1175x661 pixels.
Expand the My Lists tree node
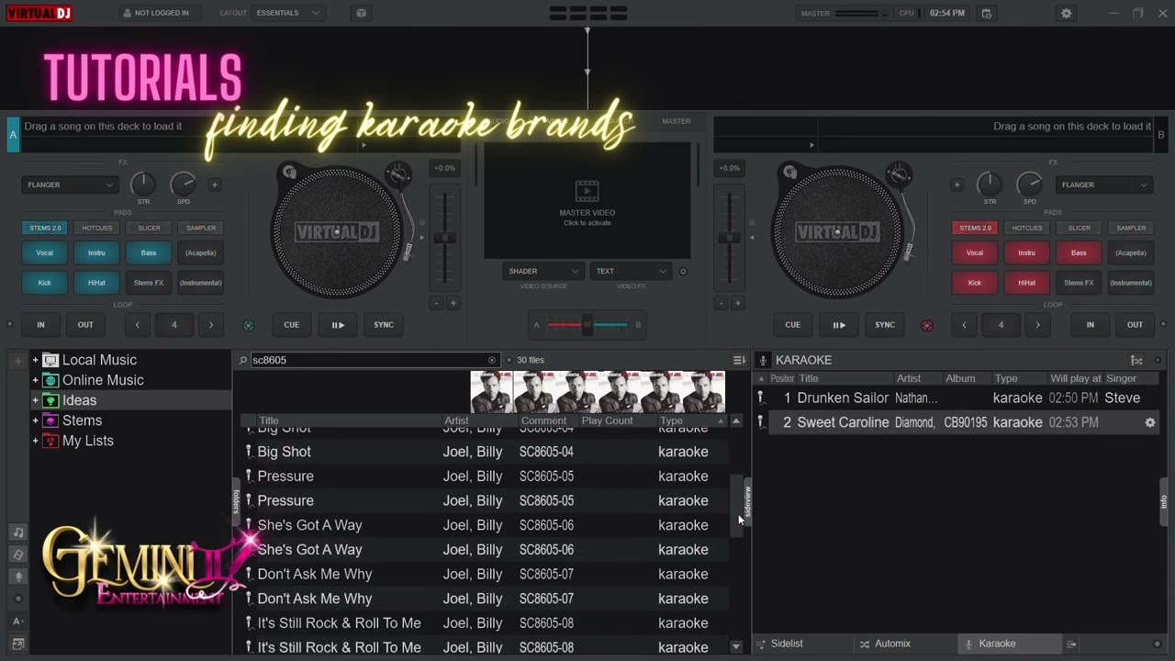click(x=36, y=441)
